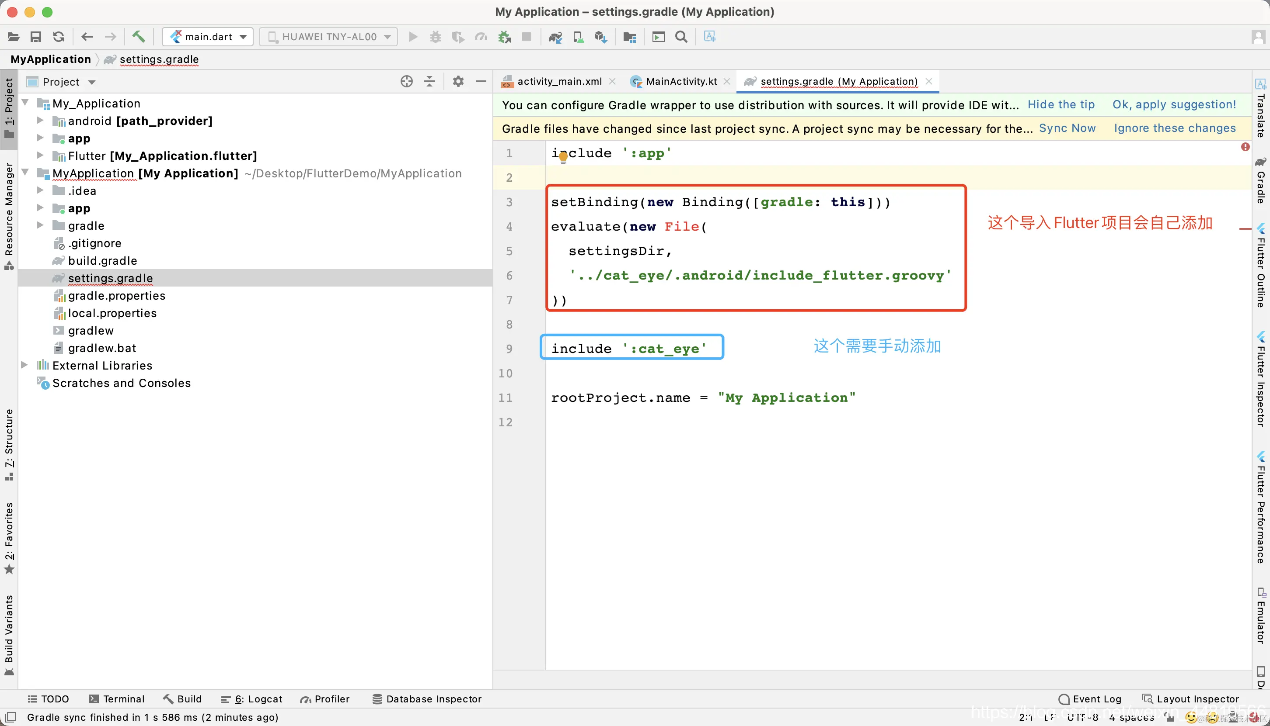This screenshot has width=1270, height=726.
Task: Expand the External Libraries tree node
Action: click(24, 365)
